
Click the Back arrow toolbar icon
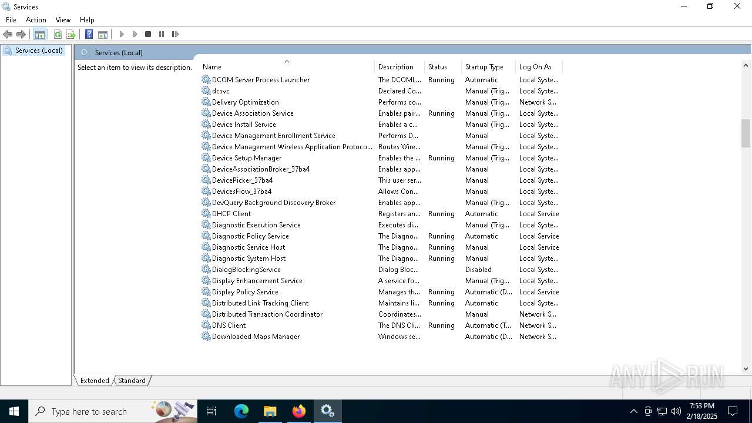click(x=8, y=34)
